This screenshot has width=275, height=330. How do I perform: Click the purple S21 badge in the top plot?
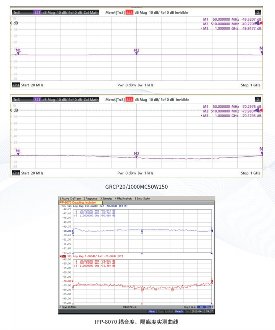[37, 13]
